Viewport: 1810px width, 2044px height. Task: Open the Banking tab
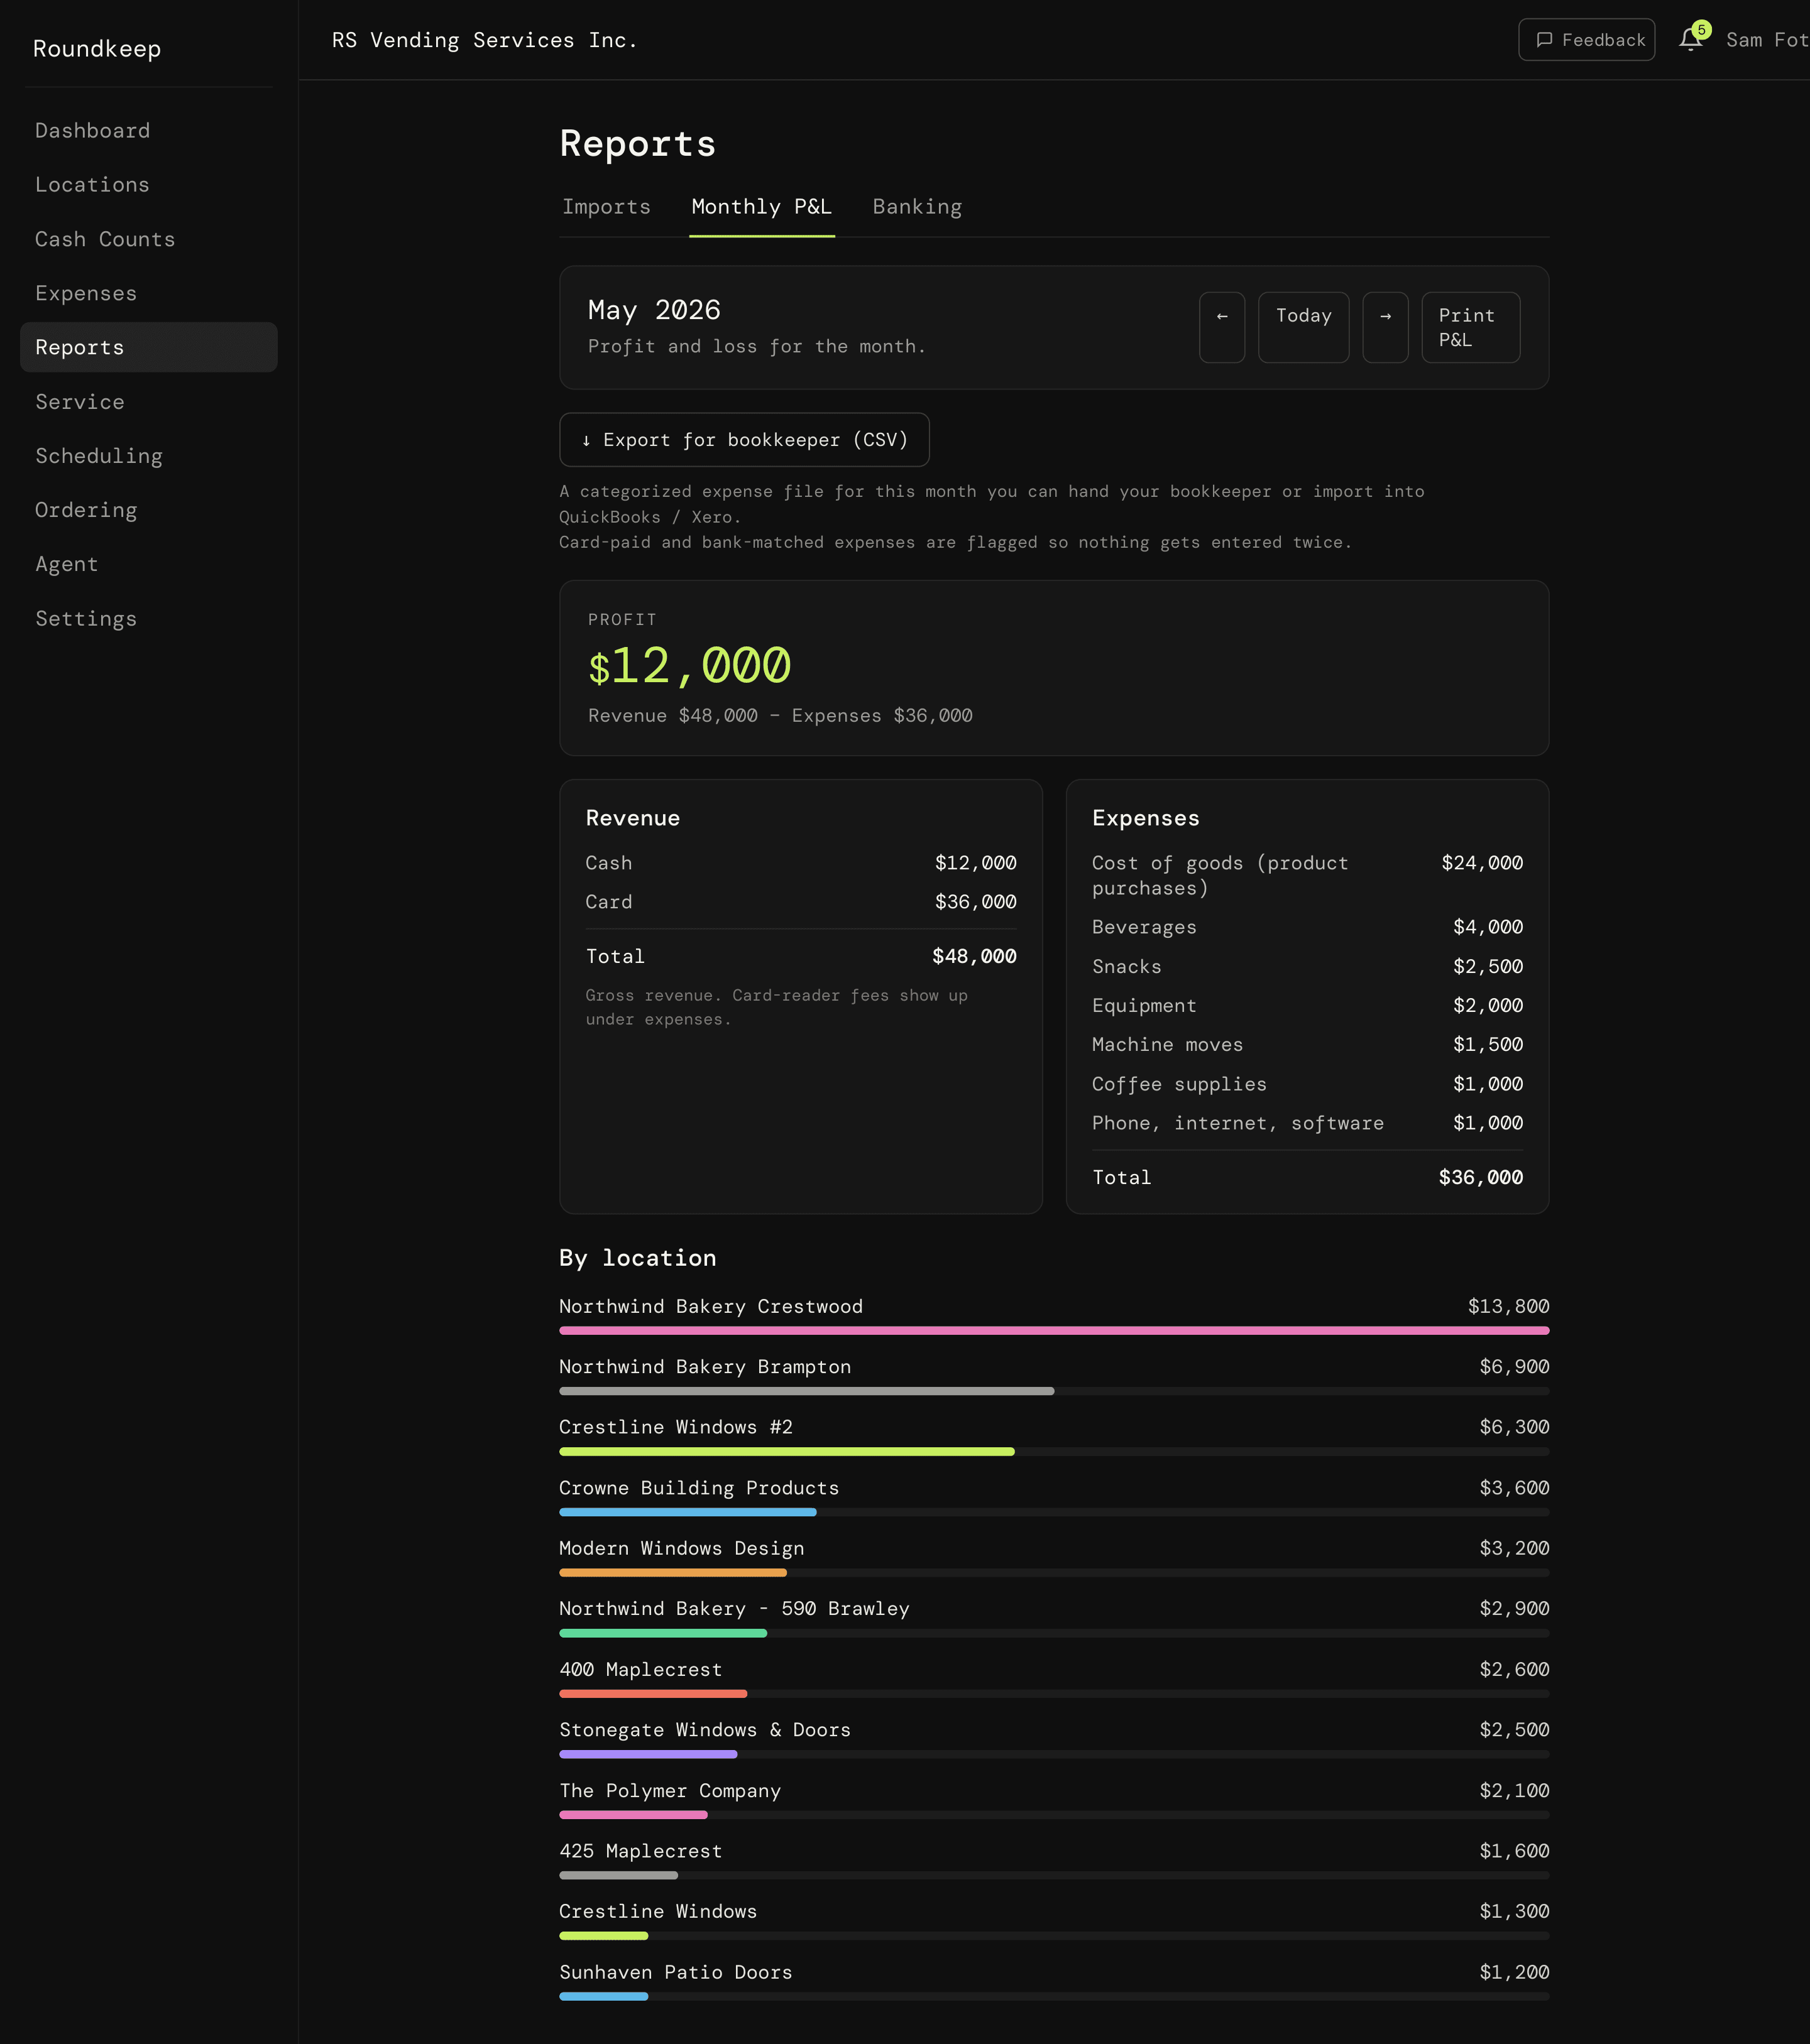pyautogui.click(x=916, y=207)
